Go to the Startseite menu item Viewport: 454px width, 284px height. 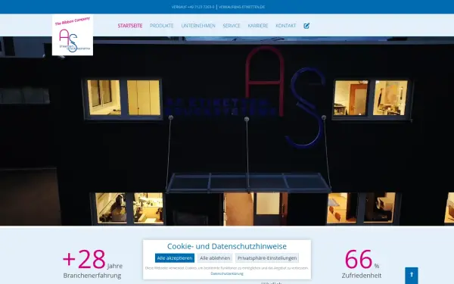tap(130, 26)
